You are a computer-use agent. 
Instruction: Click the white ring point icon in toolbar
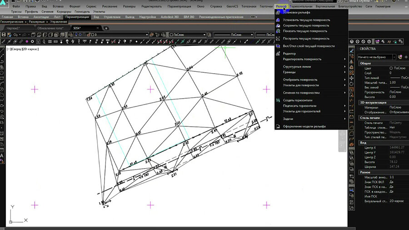(32, 41)
